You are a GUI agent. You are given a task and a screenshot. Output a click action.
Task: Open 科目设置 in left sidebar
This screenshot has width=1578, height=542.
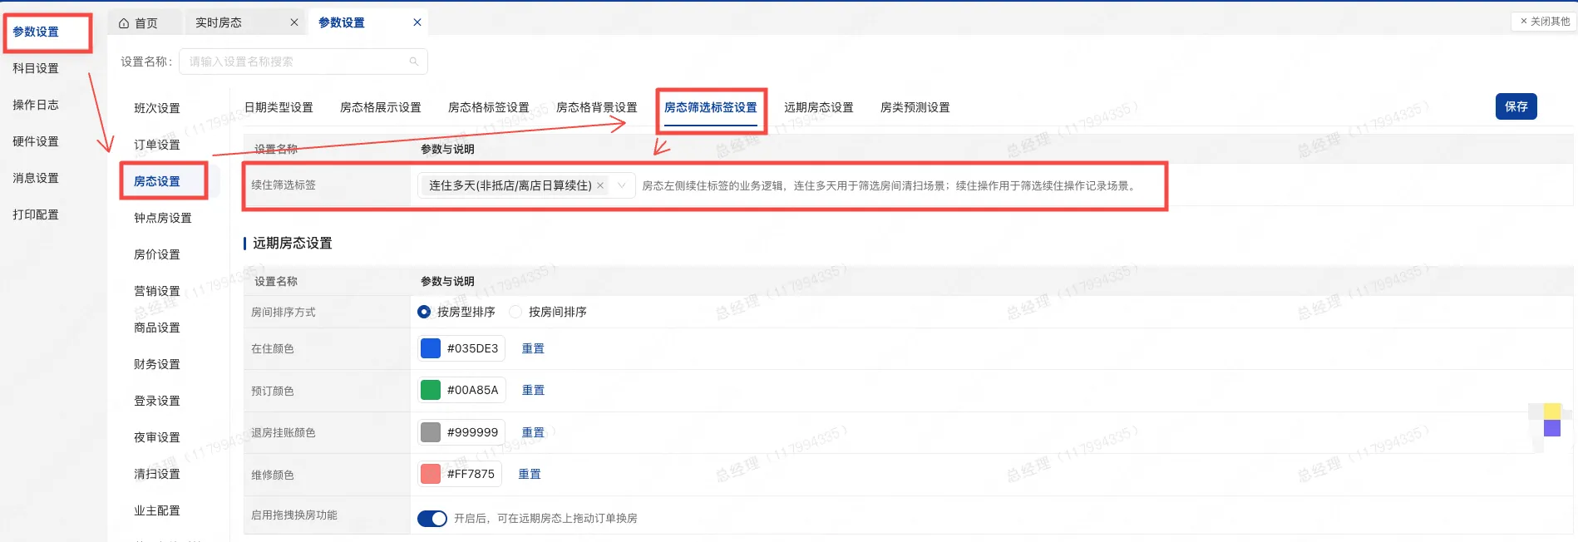[x=36, y=68]
